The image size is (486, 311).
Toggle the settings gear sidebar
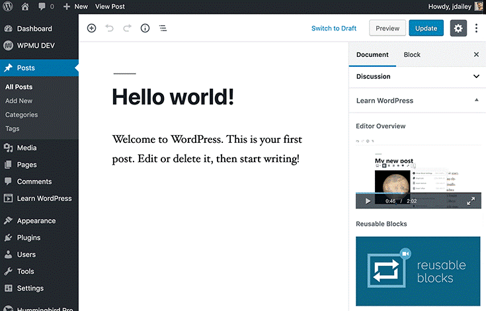[x=458, y=28]
